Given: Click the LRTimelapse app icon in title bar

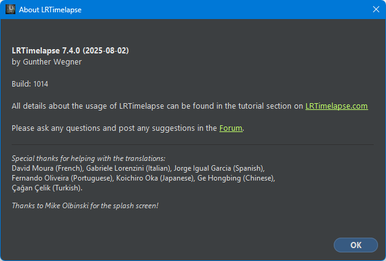Looking at the screenshot, I should (x=10, y=10).
